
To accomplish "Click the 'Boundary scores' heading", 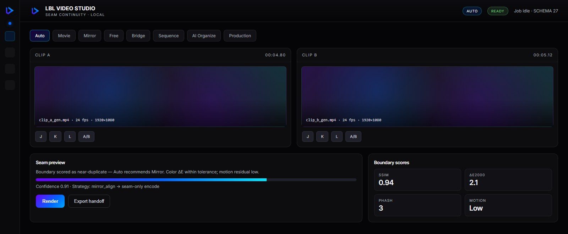I will [x=392, y=162].
